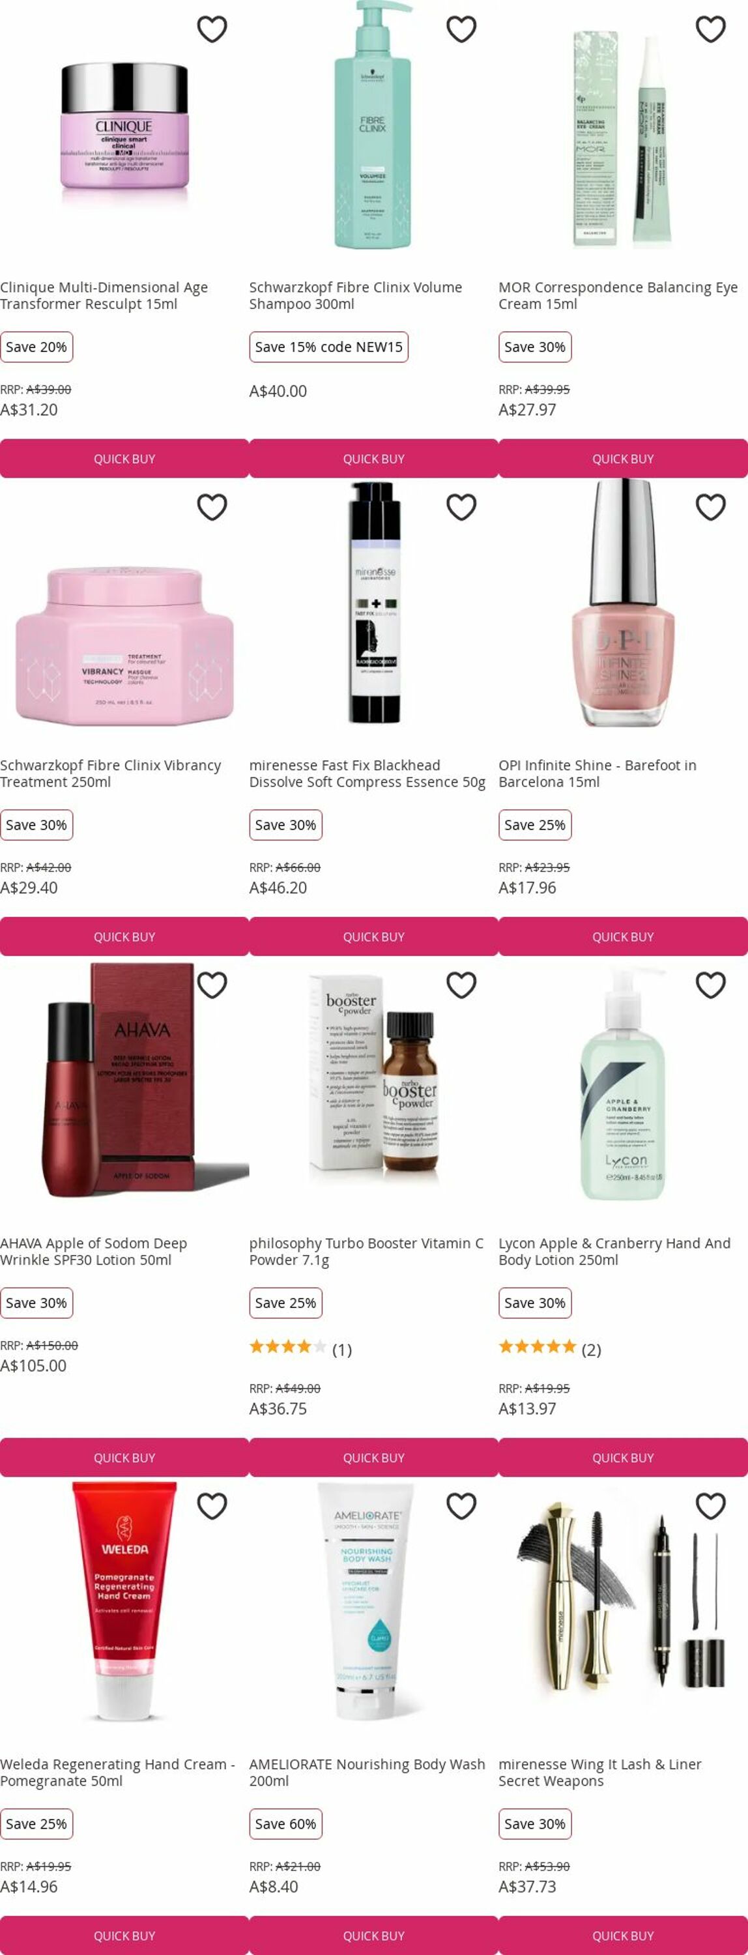Open the philosophy booster powder product image
The width and height of the screenshot is (748, 1955).
pyautogui.click(x=373, y=1082)
